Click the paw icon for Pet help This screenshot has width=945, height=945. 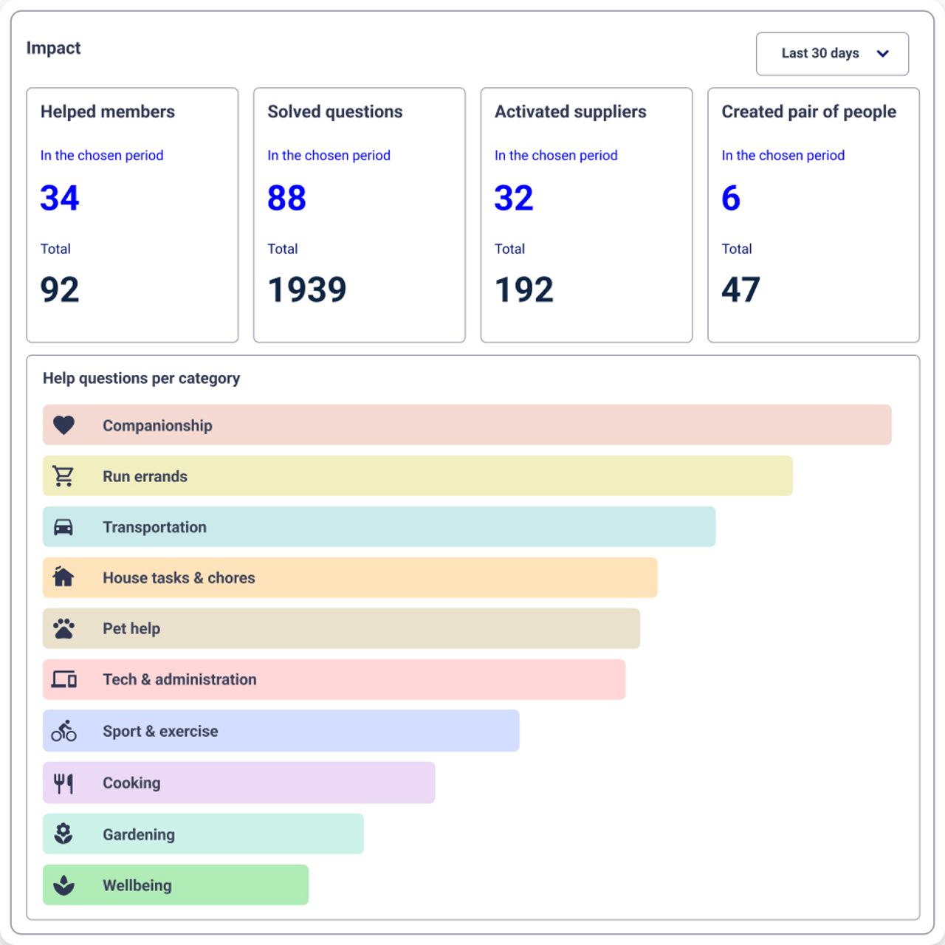(63, 628)
